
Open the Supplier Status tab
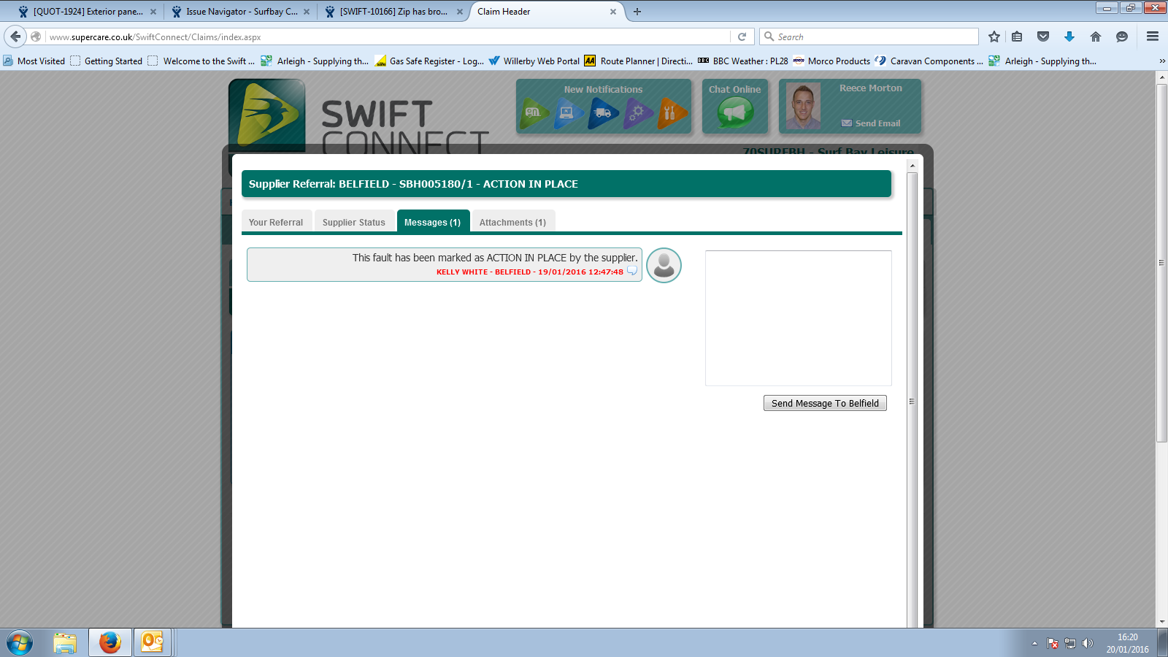point(354,222)
